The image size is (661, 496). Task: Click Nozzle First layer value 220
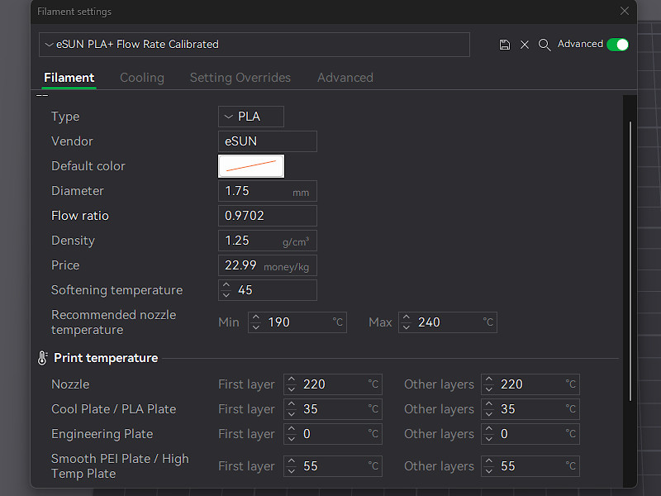tap(314, 384)
